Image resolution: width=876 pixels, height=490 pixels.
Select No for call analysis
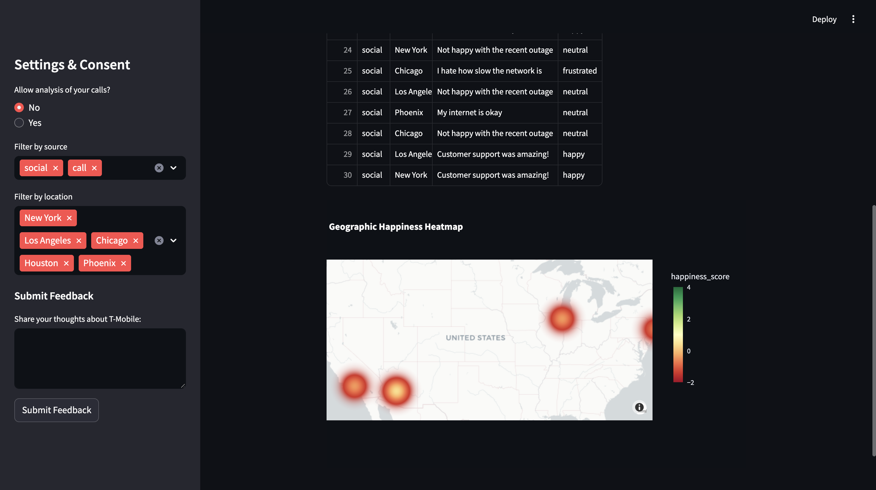(19, 108)
